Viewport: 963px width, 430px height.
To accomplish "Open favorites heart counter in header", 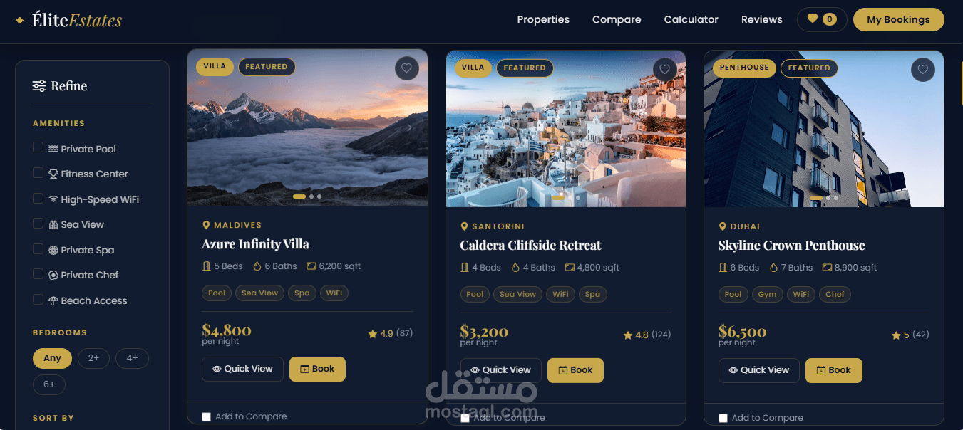I will point(822,19).
